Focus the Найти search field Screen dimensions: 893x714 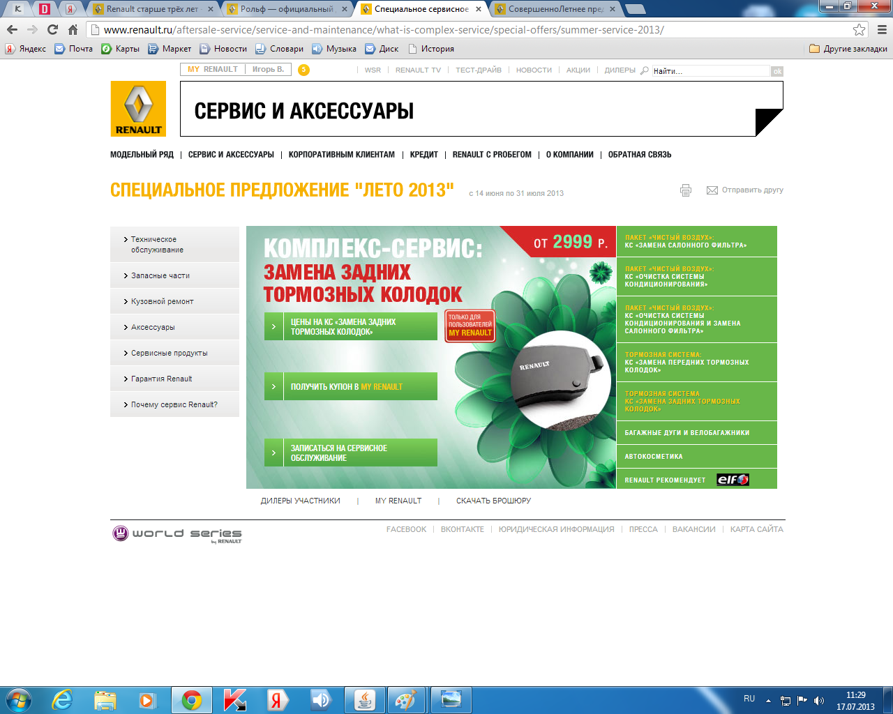pyautogui.click(x=711, y=71)
